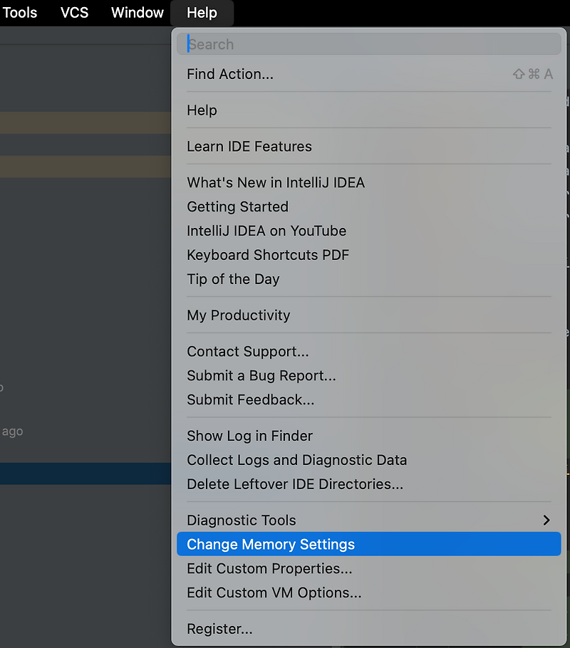Expand the Diagnostic Tools submenu

(241, 521)
